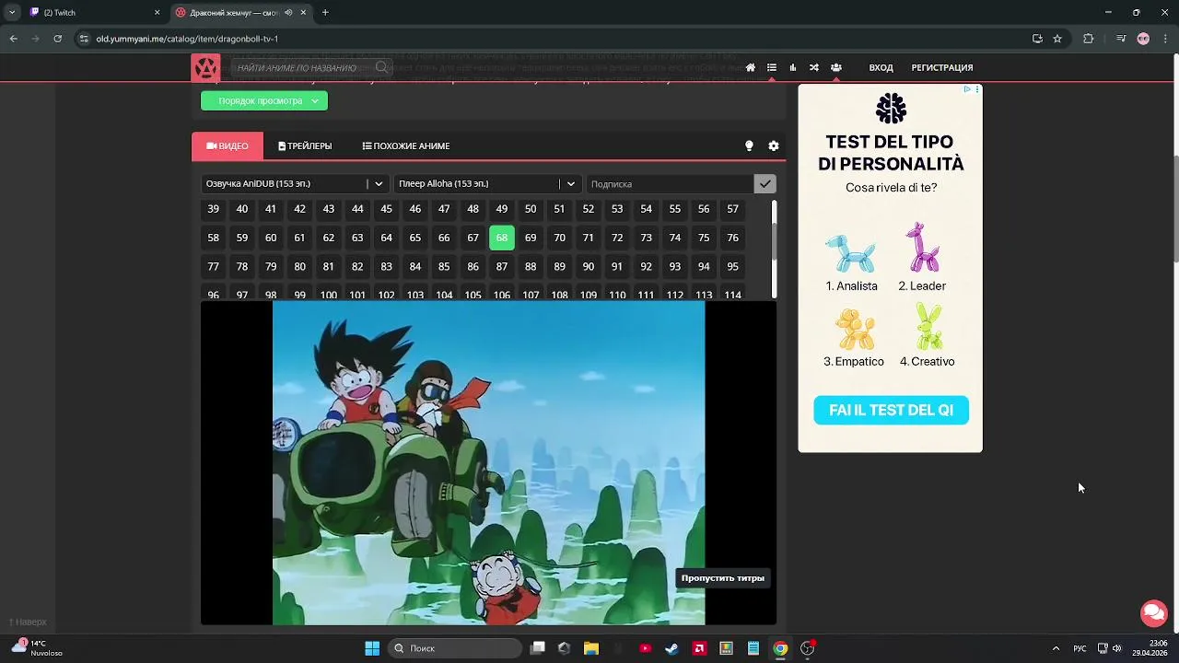Bookmark this page with the star icon
1179x663 pixels.
pyautogui.click(x=1057, y=39)
